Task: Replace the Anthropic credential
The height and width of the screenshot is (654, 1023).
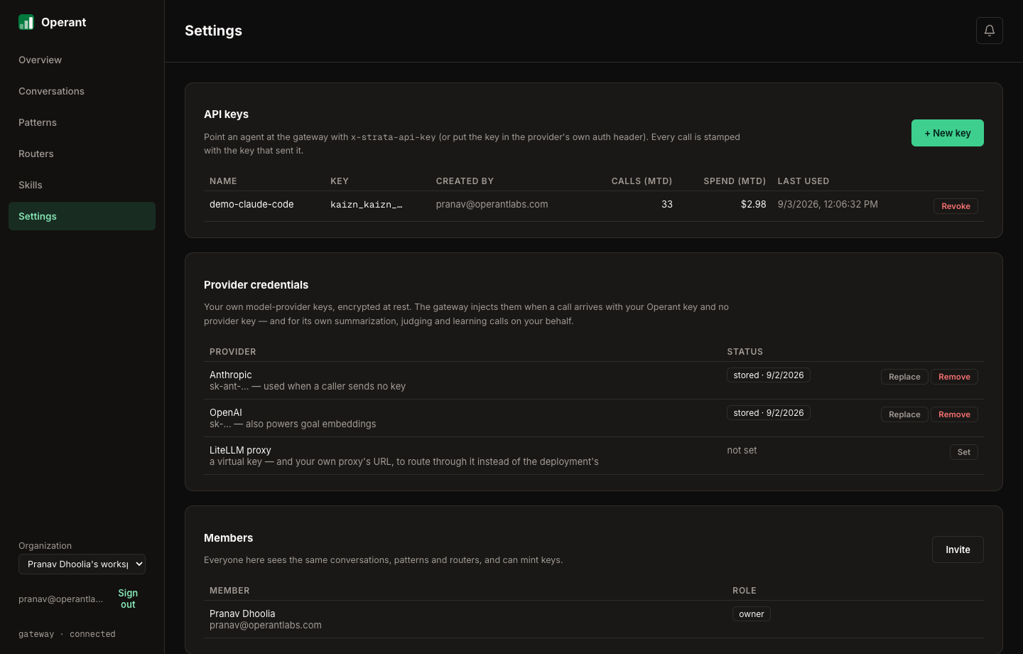Action: click(x=904, y=377)
